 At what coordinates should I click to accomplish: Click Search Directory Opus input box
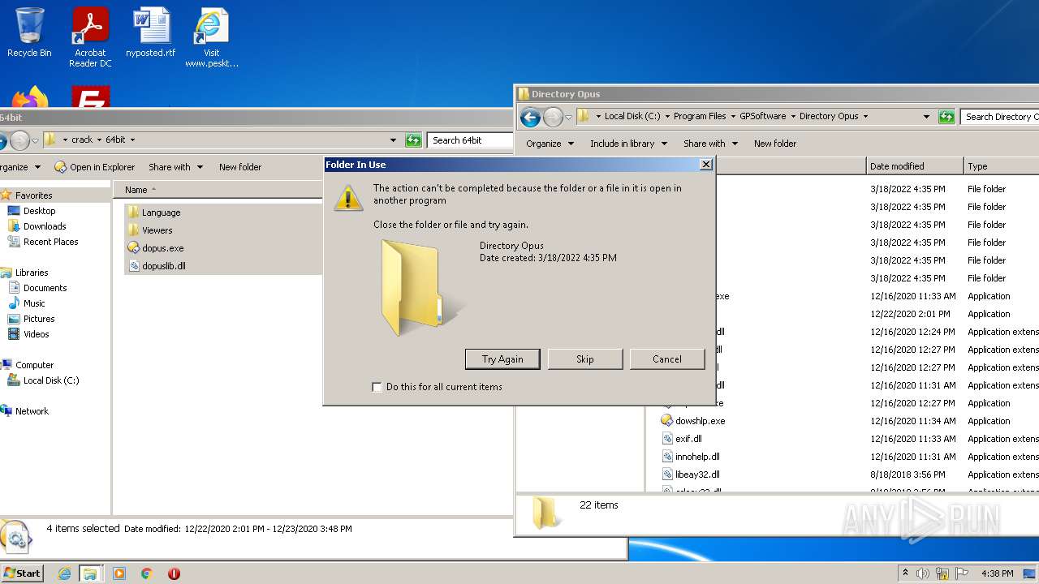click(x=1000, y=117)
